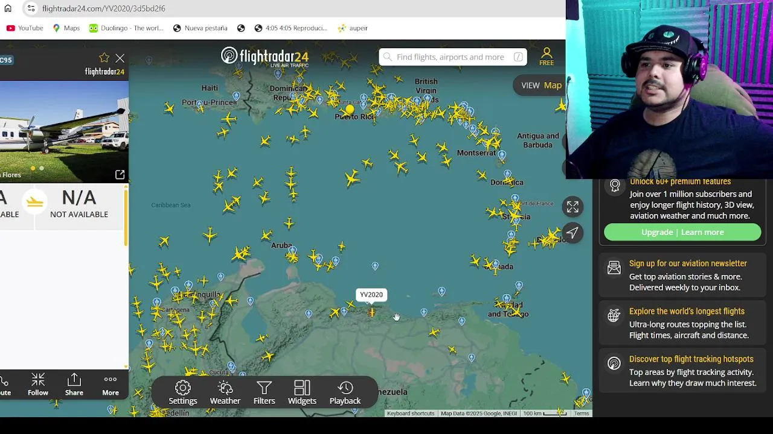Click the browser home button
The width and height of the screenshot is (773, 434).
[8, 8]
